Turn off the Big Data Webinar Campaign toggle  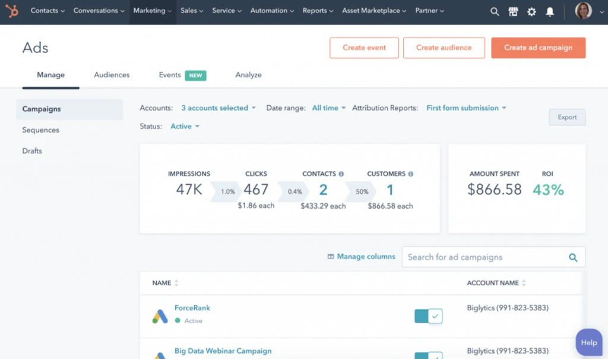pyautogui.click(x=428, y=355)
